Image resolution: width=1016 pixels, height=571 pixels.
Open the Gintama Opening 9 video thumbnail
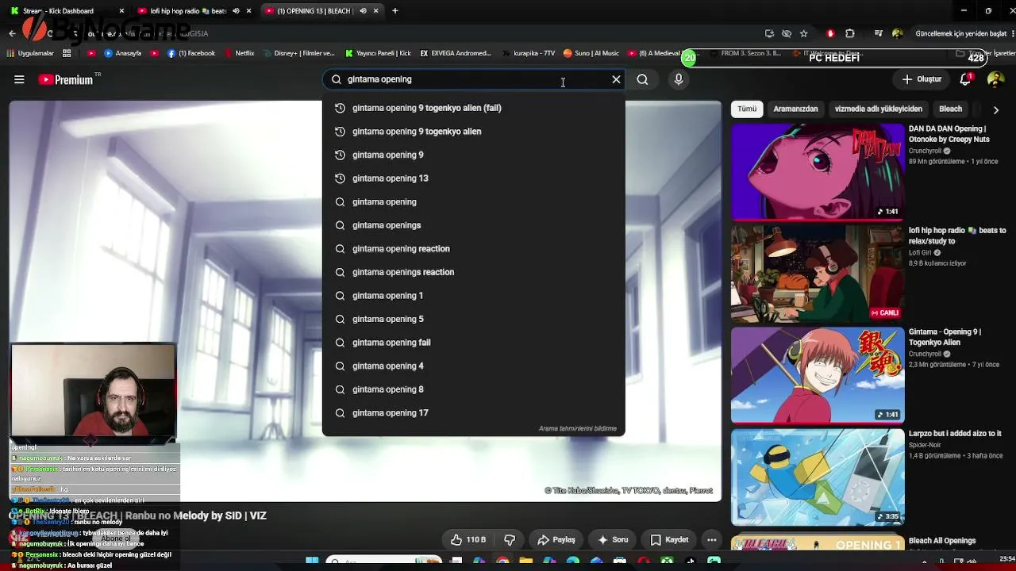[818, 375]
